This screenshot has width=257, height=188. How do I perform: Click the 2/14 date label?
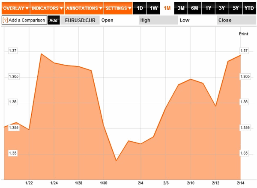click(240, 183)
